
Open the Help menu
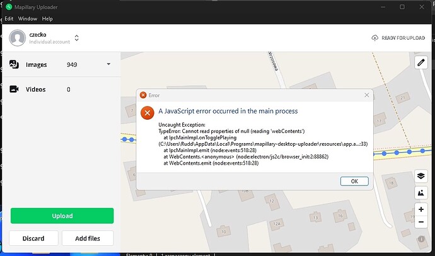(47, 18)
